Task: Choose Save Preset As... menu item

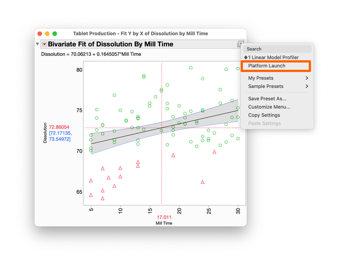Action: click(x=267, y=99)
